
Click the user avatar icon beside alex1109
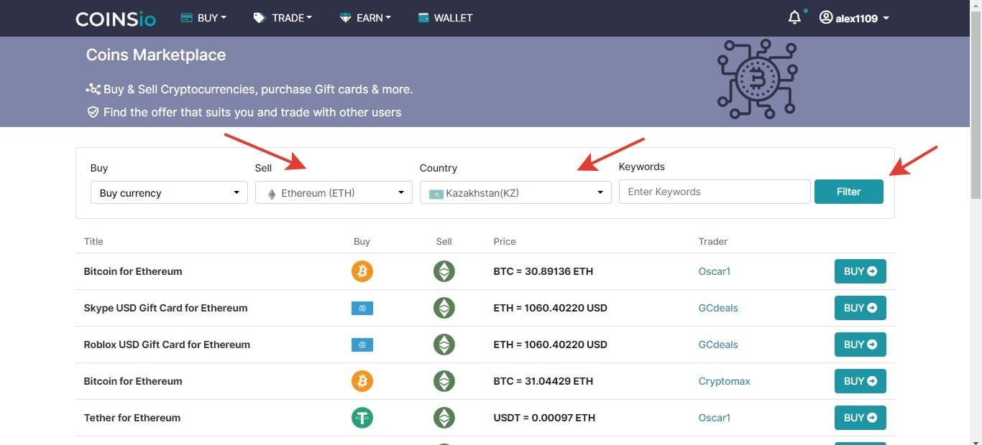click(826, 17)
